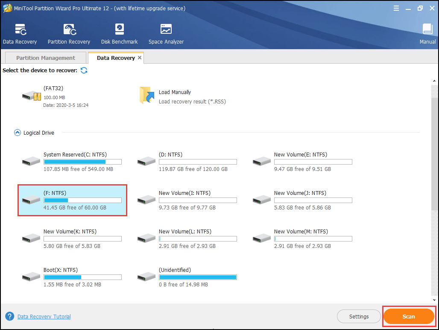Click the '9.73 GB free of 9.77 GB' text
The image size is (439, 330).
point(187,207)
